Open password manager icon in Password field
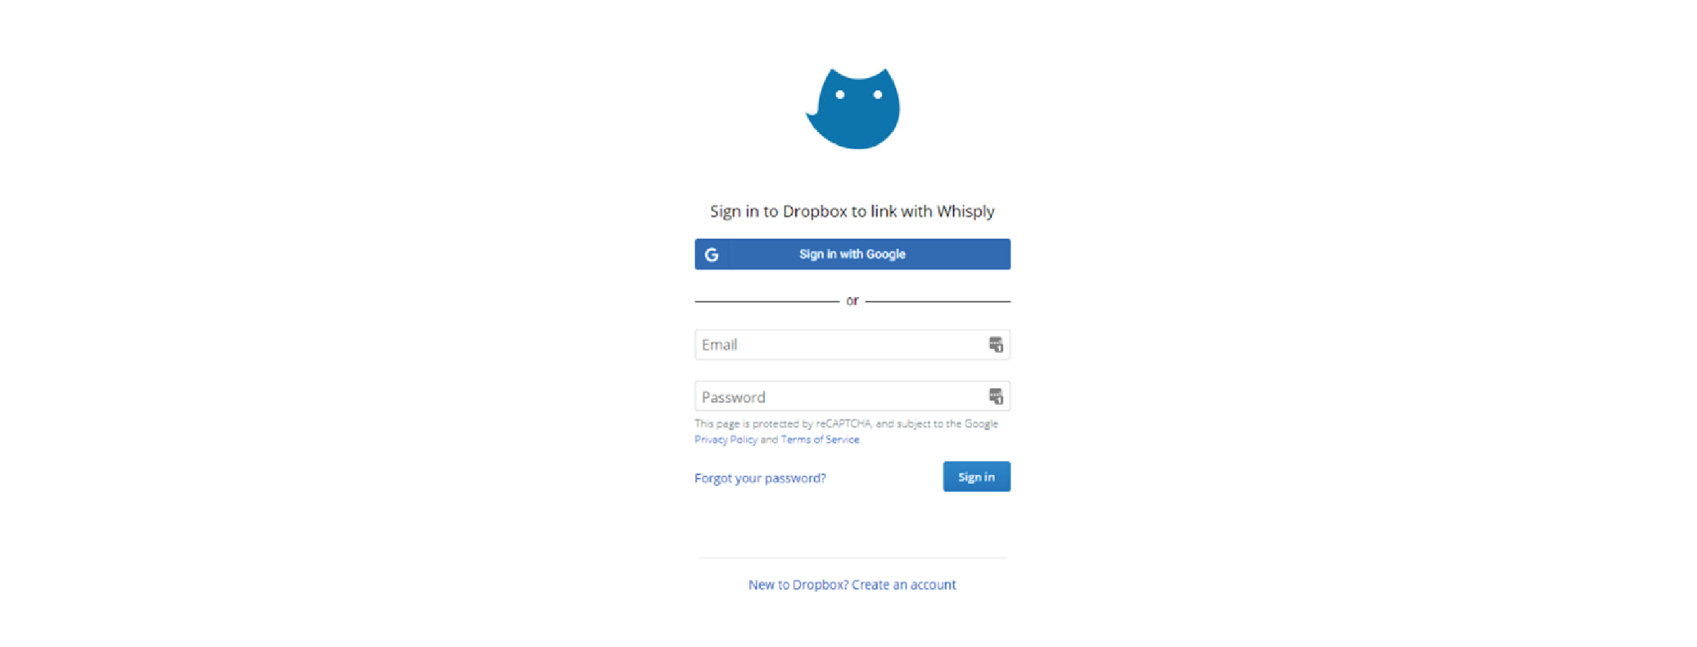Viewport: 1697px width, 647px height. (995, 397)
